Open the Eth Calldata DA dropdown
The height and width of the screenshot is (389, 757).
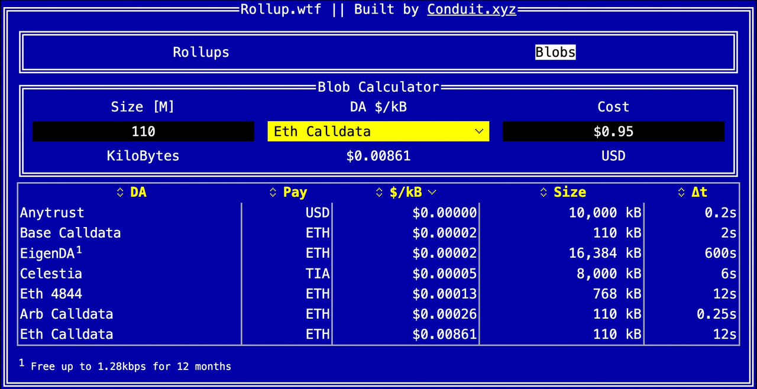[x=378, y=131]
